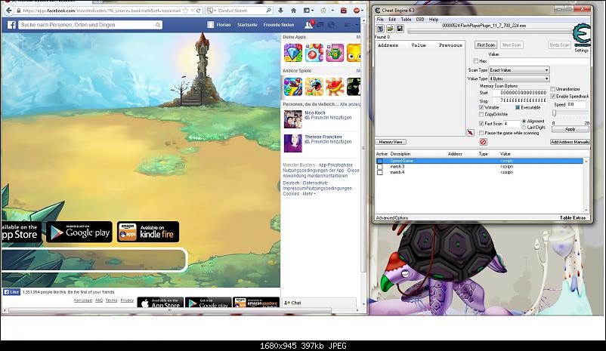Open Advanced Options in Cheat Engine
This screenshot has height=351, width=606.
[392, 218]
